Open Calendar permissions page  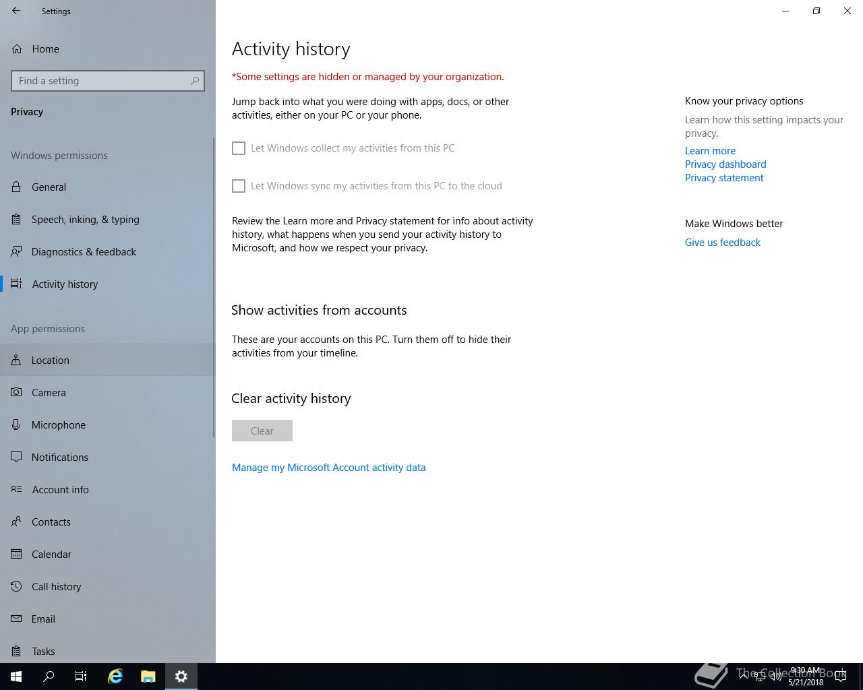coord(108,554)
